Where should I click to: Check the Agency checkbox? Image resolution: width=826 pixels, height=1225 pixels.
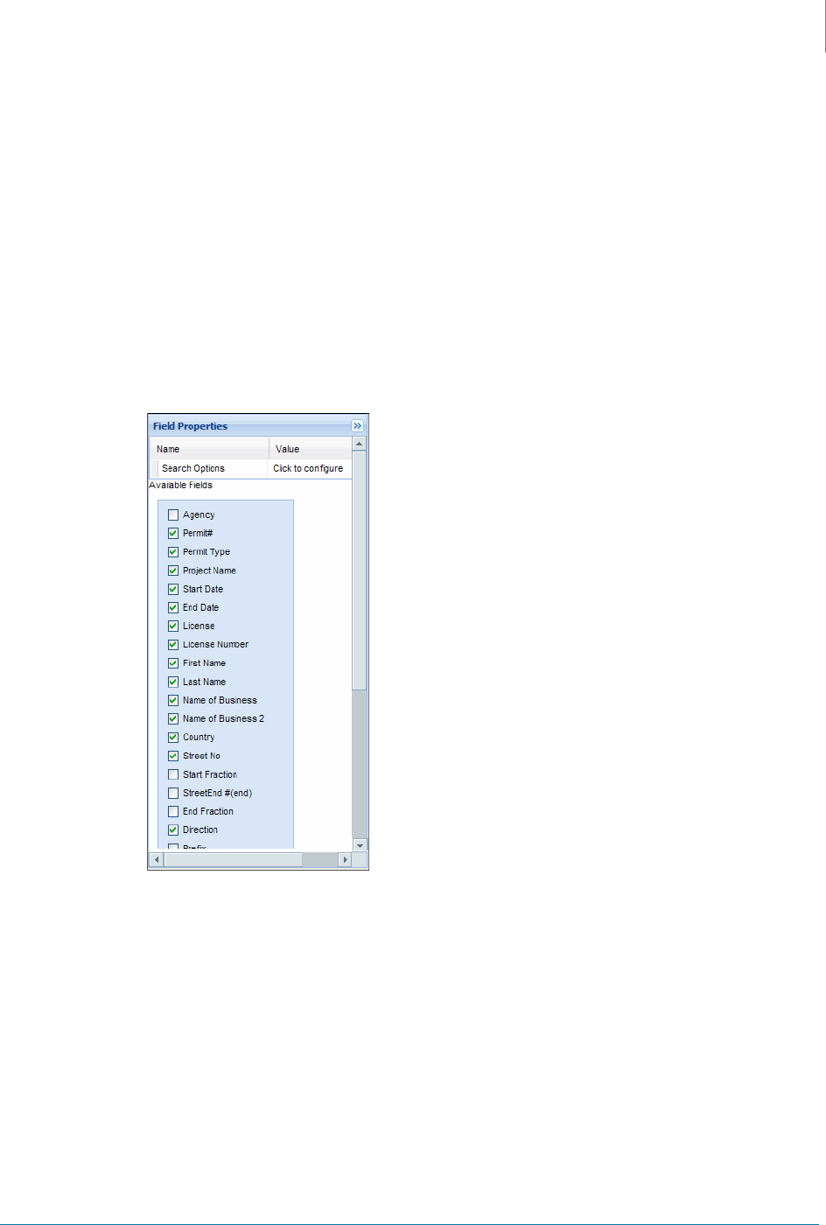(173, 515)
